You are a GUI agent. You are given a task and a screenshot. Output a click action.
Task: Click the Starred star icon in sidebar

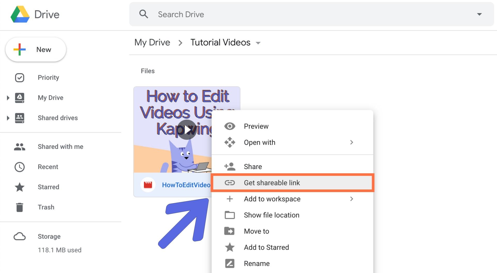point(20,187)
